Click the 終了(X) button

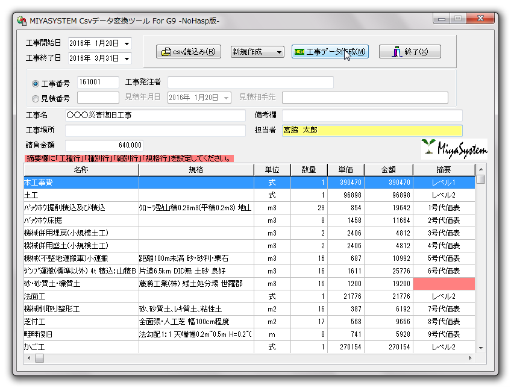[410, 52]
